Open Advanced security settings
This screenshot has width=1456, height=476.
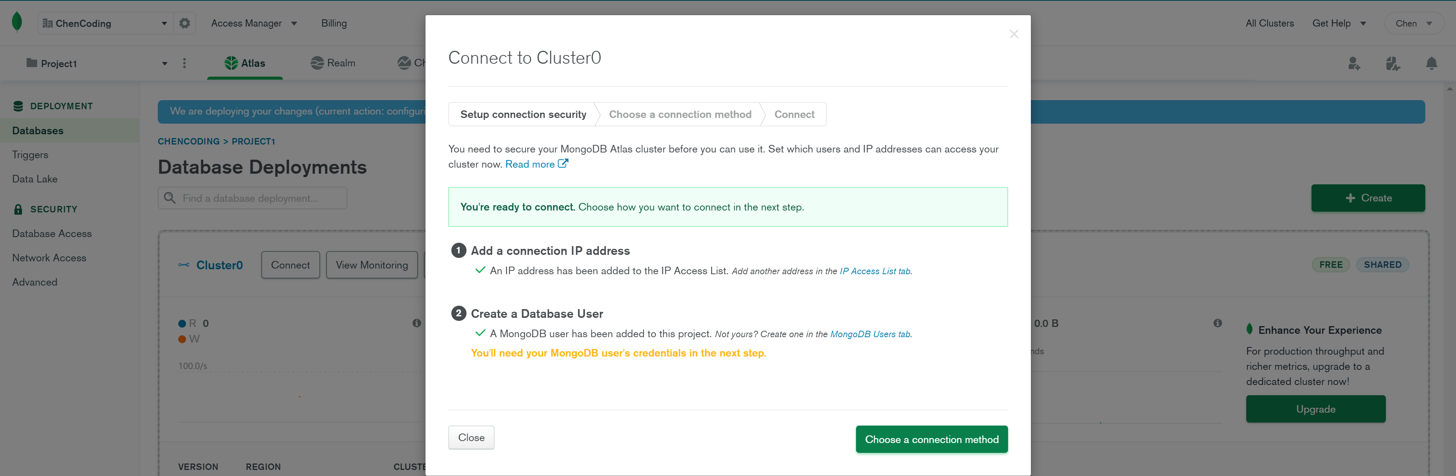[x=35, y=282]
